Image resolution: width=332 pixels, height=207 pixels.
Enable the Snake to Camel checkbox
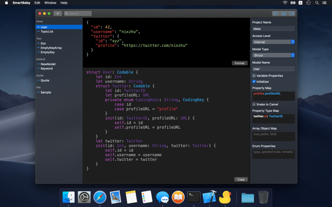pos(254,105)
